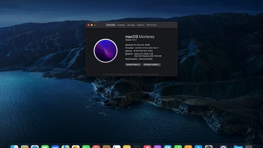263x148 pixels.
Task: Click the copyright and license footer text
Action: (131, 74)
